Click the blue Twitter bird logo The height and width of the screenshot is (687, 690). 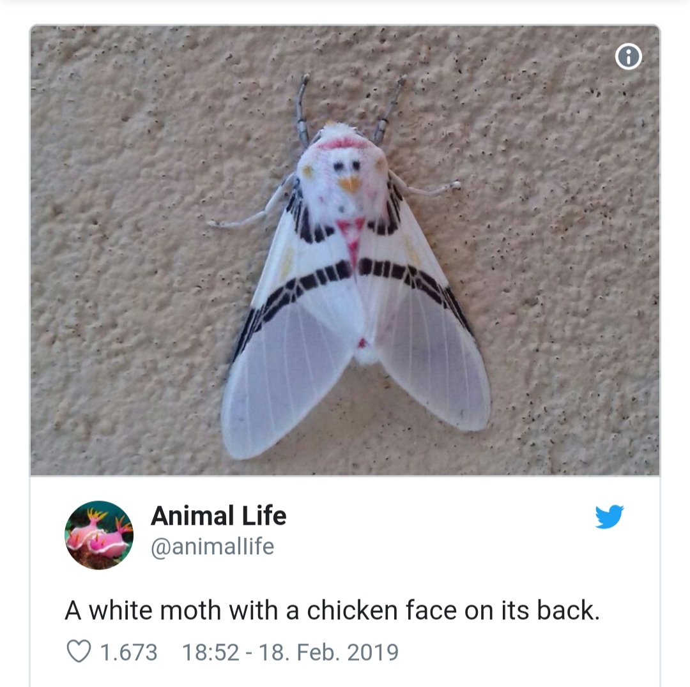point(609,517)
